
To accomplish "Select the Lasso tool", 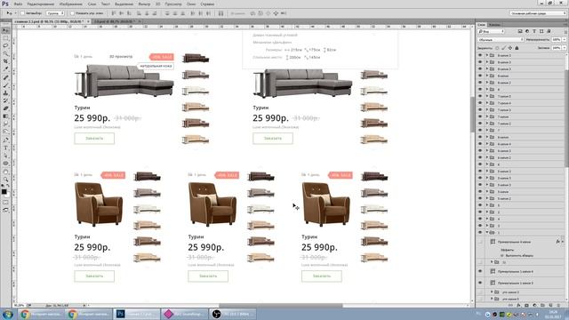I will pyautogui.click(x=5, y=45).
